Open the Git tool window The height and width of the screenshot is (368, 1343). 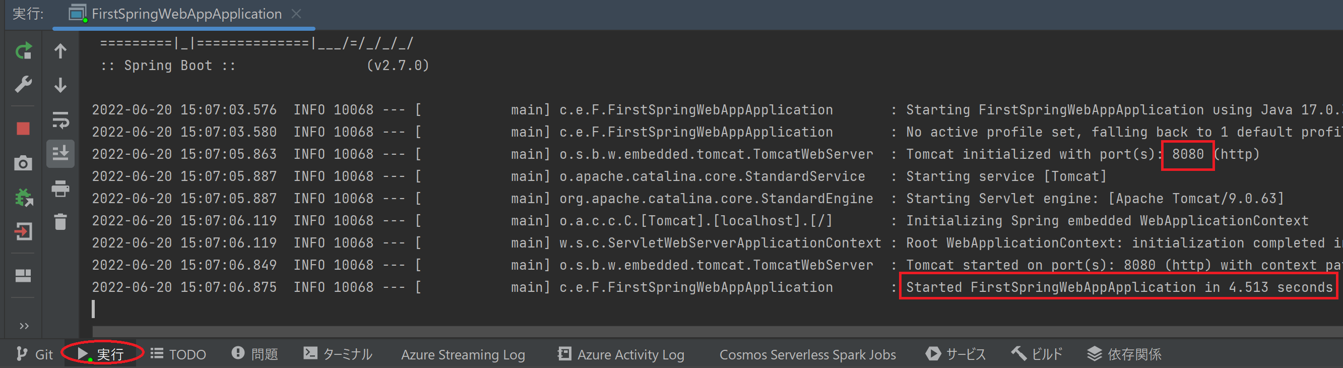click(34, 354)
